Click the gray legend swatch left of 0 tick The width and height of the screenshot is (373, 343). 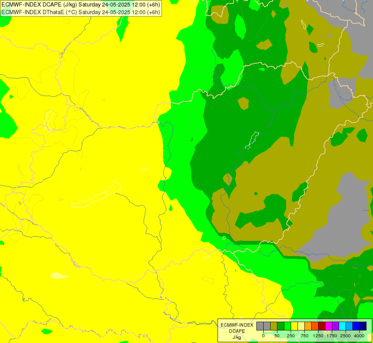coord(260,326)
